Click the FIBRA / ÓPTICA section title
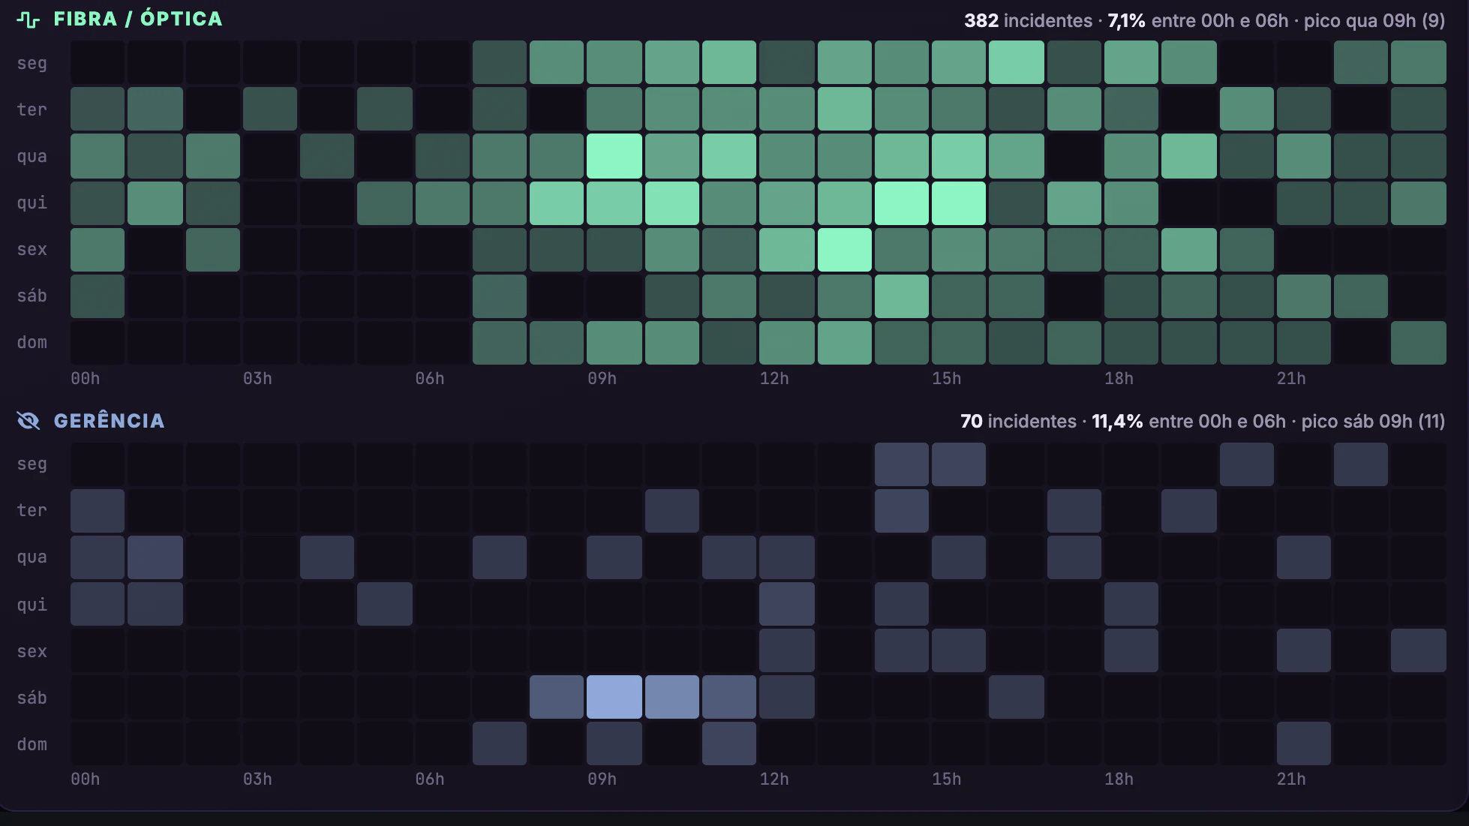This screenshot has height=826, width=1469. (138, 19)
